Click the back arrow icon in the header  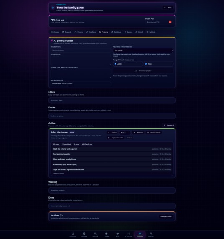click(165, 8)
